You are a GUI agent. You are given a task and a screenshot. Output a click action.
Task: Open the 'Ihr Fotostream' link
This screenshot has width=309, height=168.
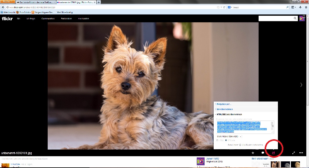click(x=260, y=159)
